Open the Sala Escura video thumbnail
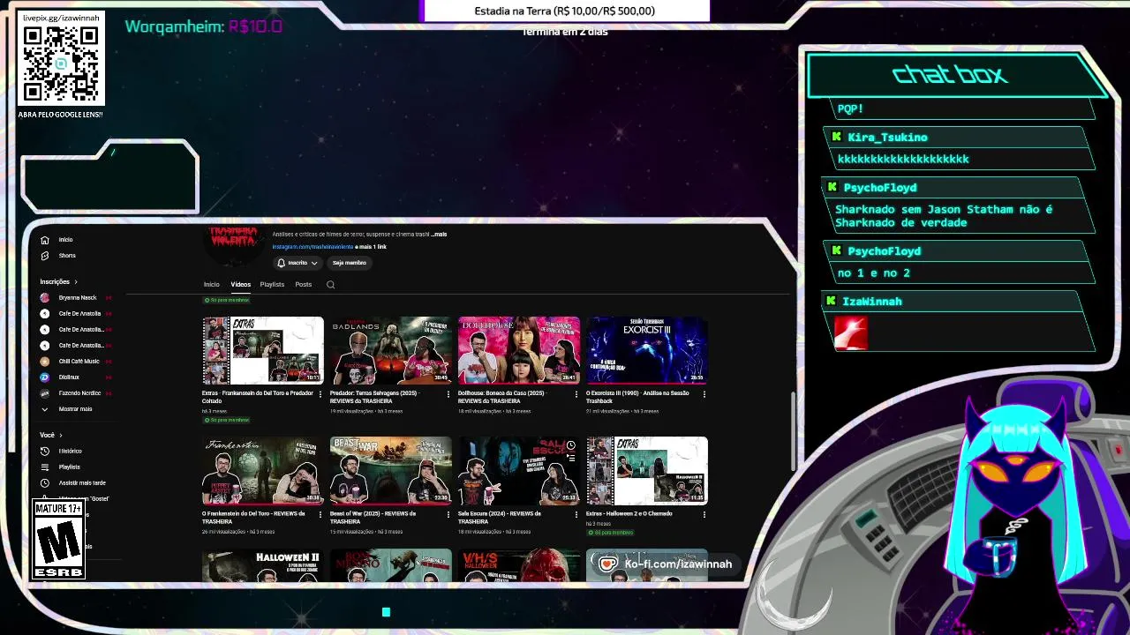The height and width of the screenshot is (635, 1130). (519, 471)
